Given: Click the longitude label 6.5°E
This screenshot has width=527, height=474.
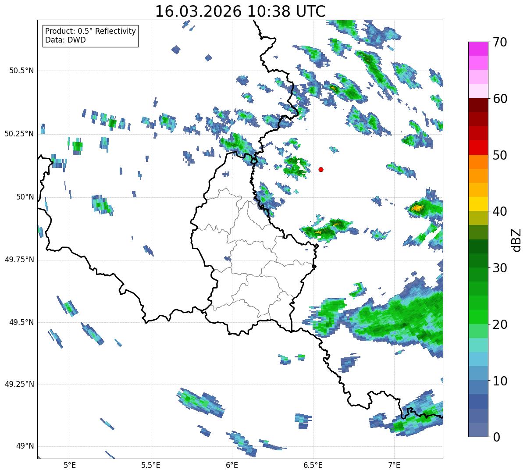Looking at the screenshot, I should click(313, 465).
